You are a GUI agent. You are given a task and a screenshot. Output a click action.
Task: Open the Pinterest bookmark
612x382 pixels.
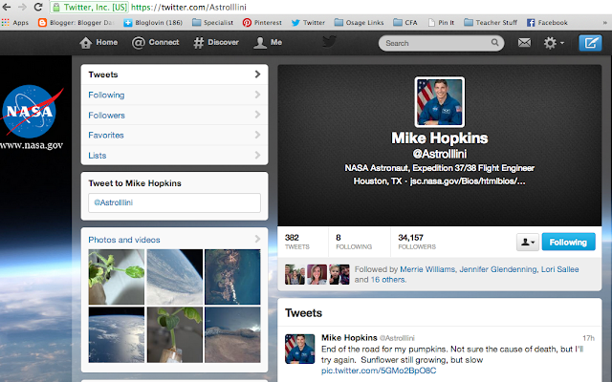pyautogui.click(x=262, y=23)
